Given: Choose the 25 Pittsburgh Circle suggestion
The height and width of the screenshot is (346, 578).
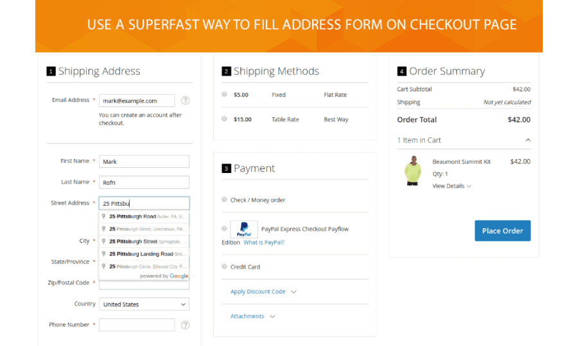Looking at the screenshot, I should point(144,266).
